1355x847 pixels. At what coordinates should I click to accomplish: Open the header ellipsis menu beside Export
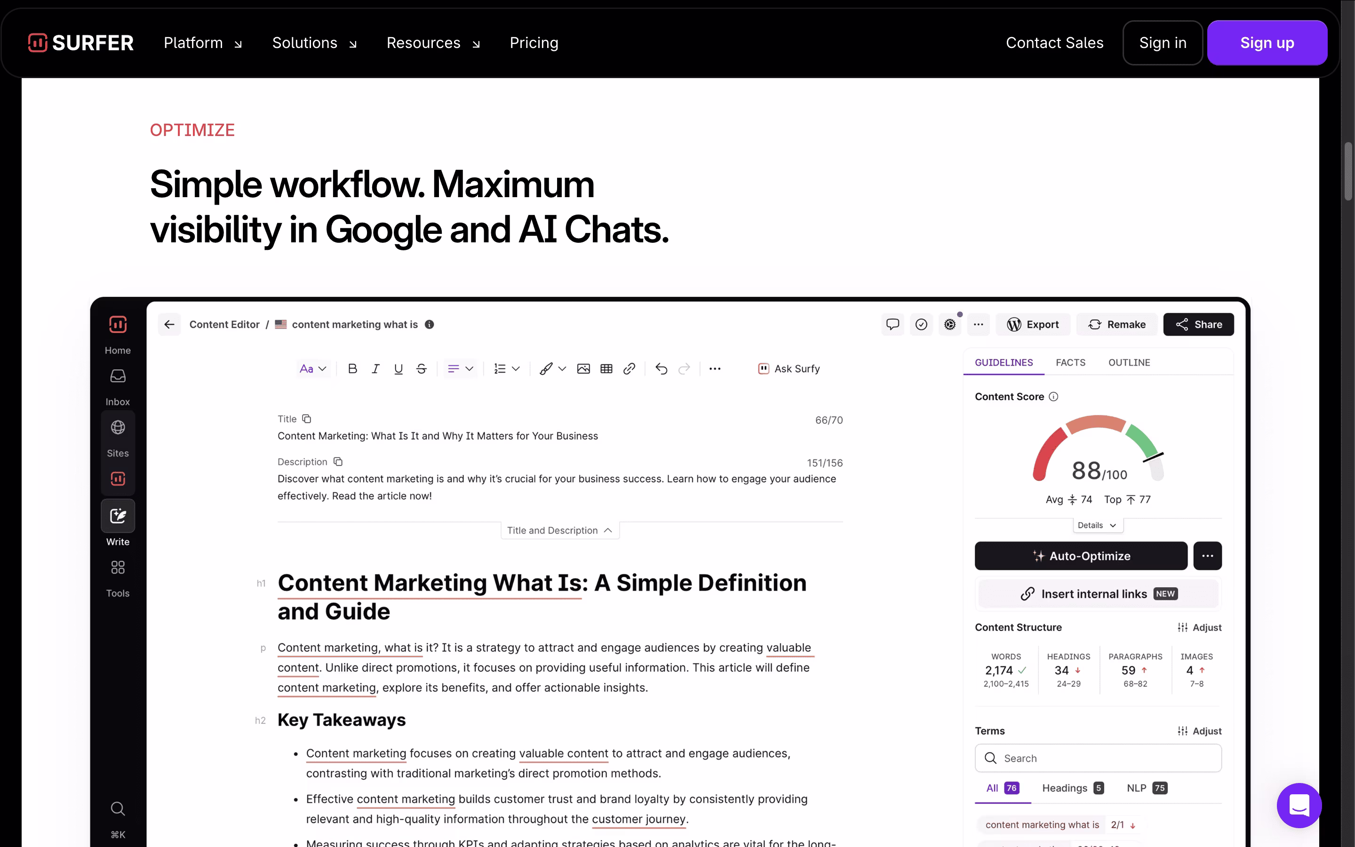[978, 324]
